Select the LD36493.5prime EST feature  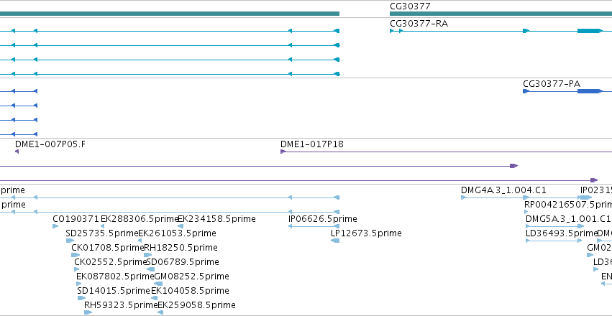point(554,241)
